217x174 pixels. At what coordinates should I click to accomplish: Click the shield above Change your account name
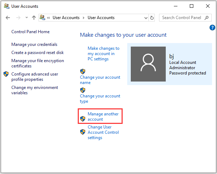pyautogui.click(x=83, y=71)
